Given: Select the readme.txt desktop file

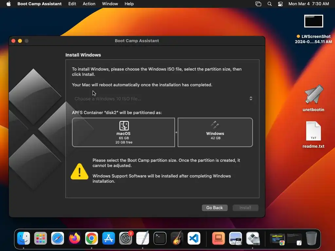Looking at the screenshot, I should pos(313,135).
